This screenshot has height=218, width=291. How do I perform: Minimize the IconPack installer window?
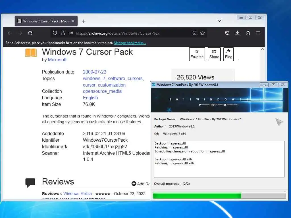pos(264,85)
